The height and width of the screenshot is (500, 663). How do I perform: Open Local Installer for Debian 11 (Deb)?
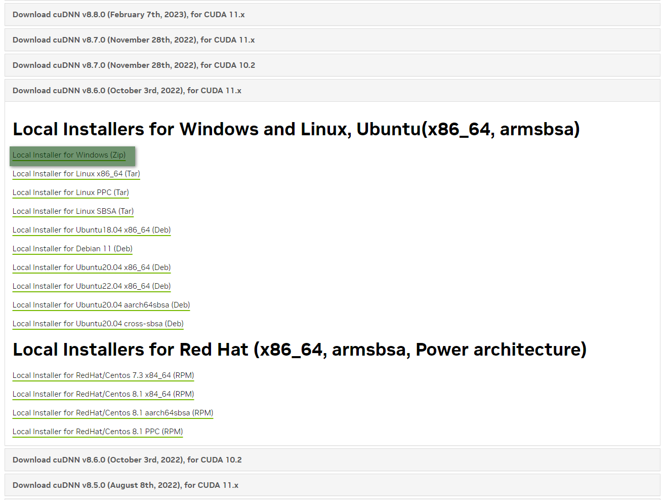click(x=72, y=249)
